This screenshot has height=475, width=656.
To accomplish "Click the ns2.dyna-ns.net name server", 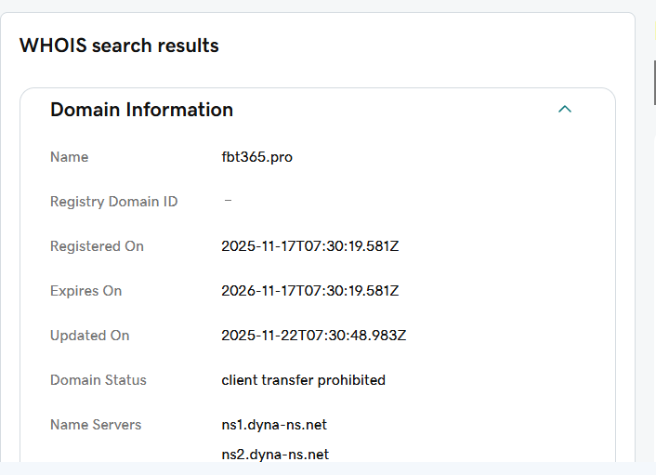I will [x=275, y=455].
